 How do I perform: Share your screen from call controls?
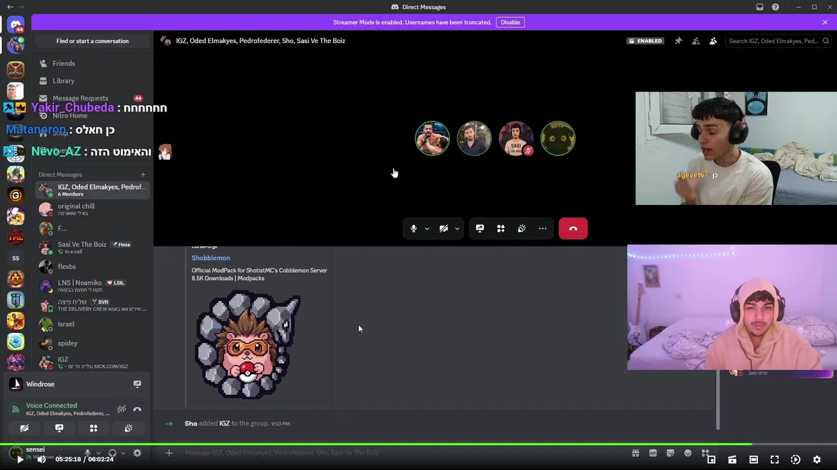(x=480, y=228)
